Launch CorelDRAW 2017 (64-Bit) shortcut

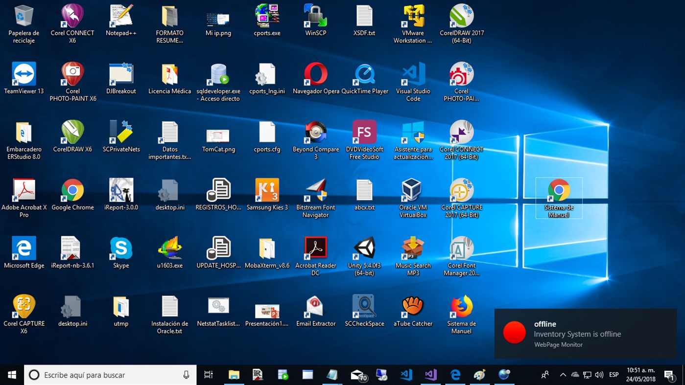(461, 24)
